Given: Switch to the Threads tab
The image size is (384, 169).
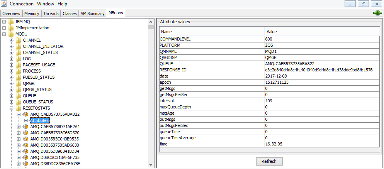Looking at the screenshot, I should coord(51,14).
